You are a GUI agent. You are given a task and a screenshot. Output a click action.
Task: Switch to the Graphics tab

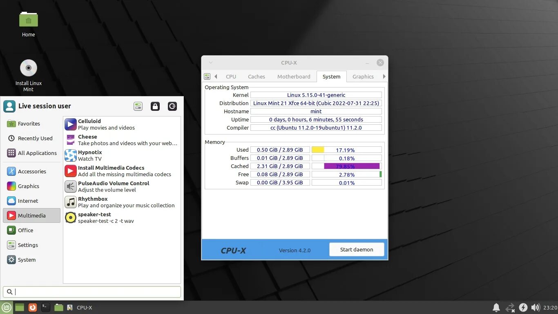coord(363,76)
